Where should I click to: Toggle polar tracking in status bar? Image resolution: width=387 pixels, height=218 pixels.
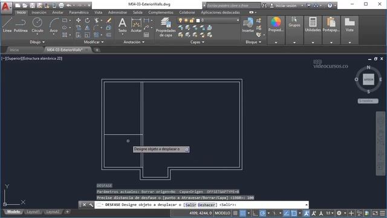tap(262, 213)
